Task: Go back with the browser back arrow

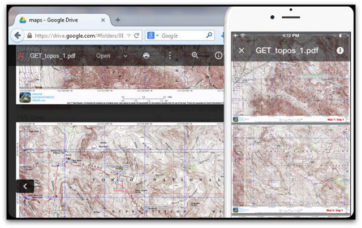Action: 18,36
